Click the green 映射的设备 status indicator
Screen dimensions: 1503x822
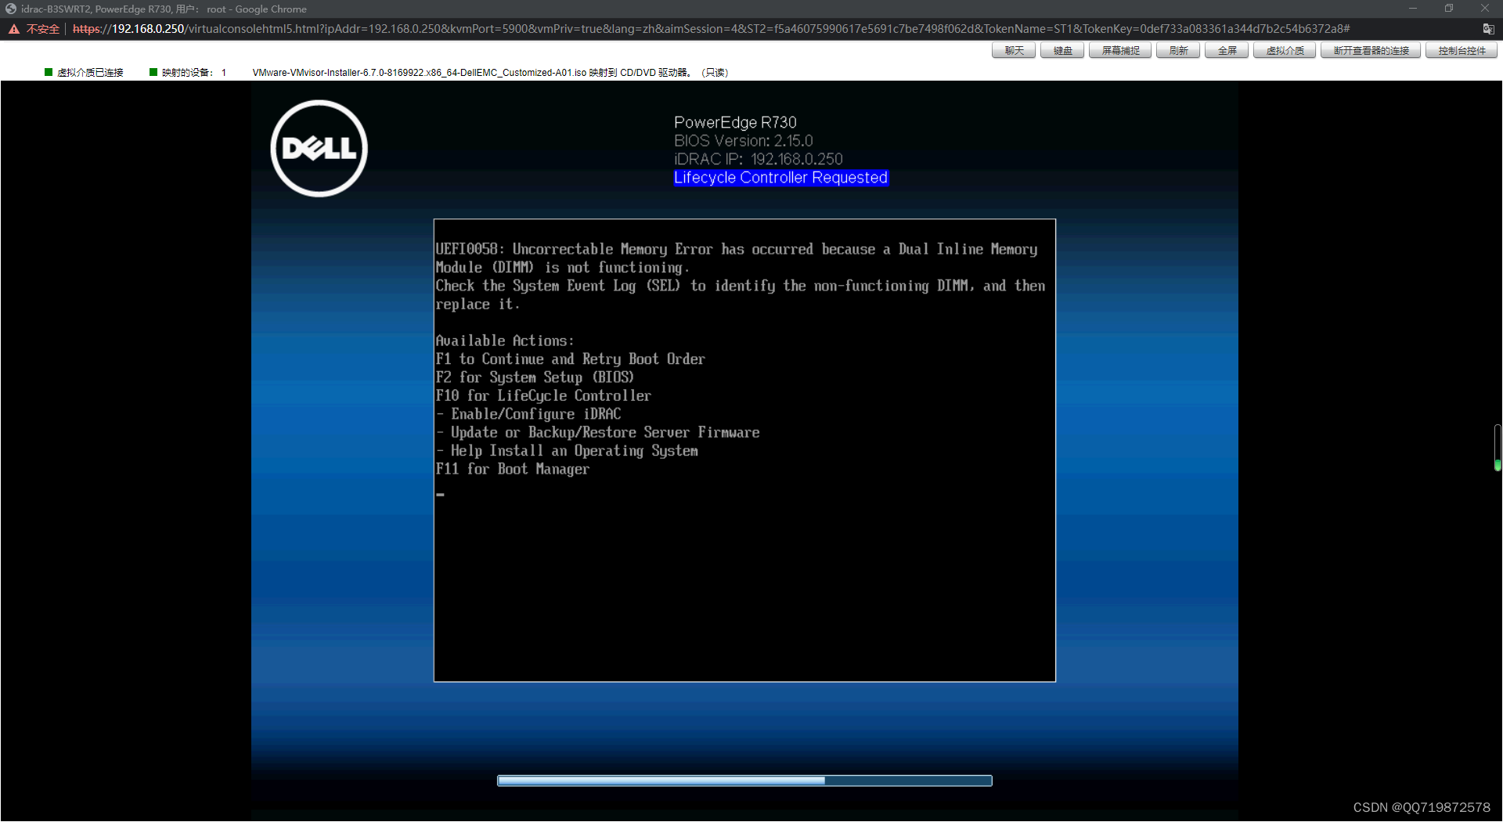tap(153, 72)
